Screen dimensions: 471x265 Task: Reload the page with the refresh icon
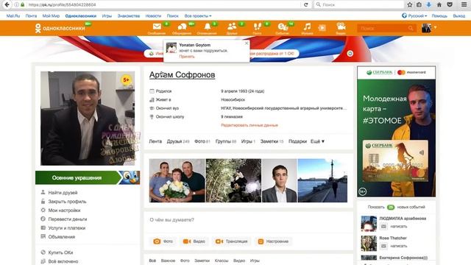pyautogui.click(x=306, y=5)
